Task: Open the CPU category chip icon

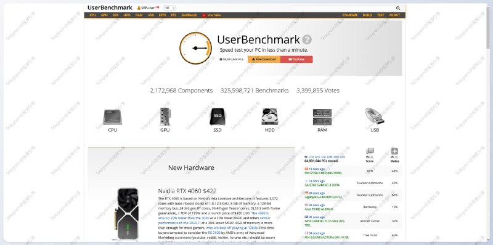Action: (112, 117)
